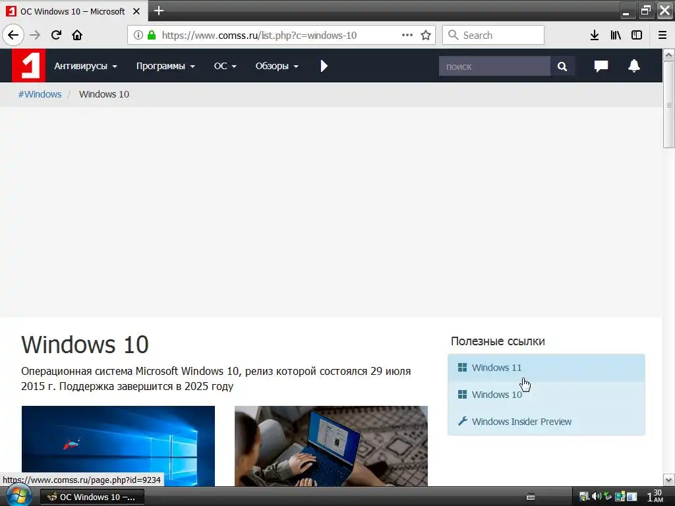The image size is (675, 506).
Task: Click the scrollbar up arrow
Action: pos(668,55)
